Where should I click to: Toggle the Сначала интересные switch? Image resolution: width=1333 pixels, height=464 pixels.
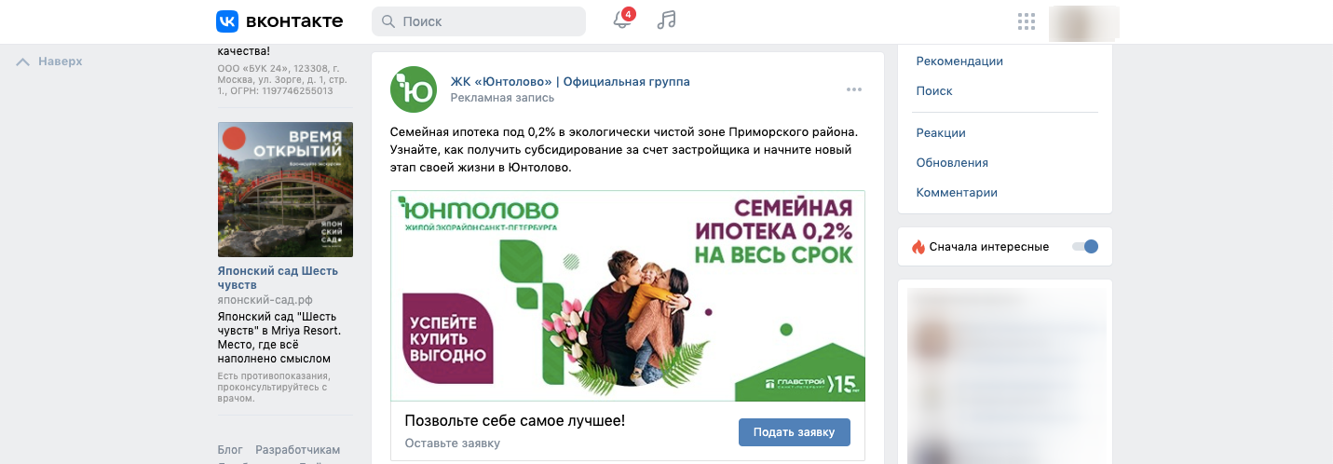pos(1085,247)
